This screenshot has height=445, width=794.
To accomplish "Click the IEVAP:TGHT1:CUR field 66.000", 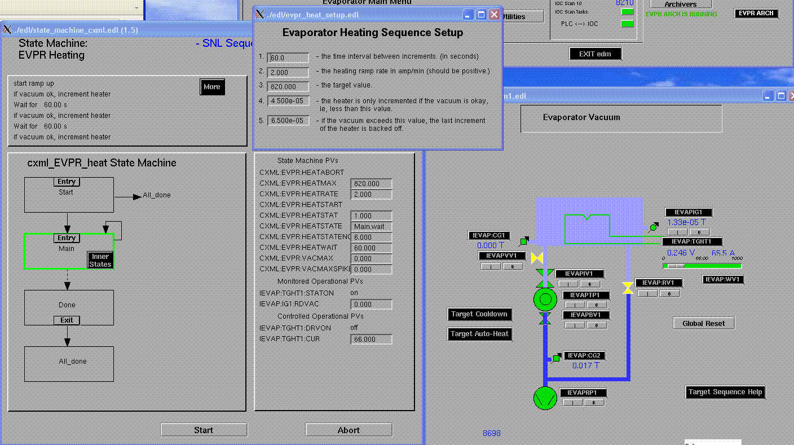I will click(x=371, y=339).
